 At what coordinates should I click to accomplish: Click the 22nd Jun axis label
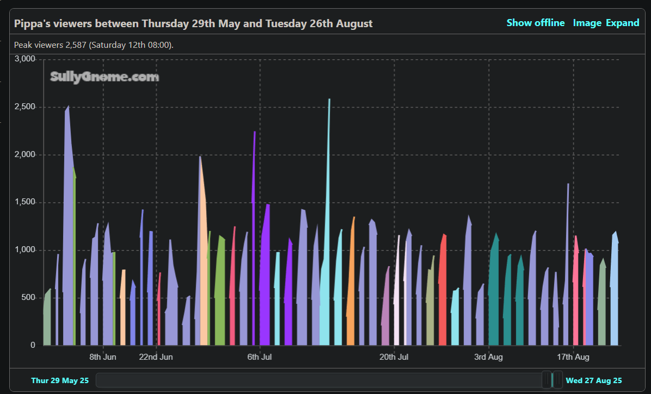click(156, 357)
